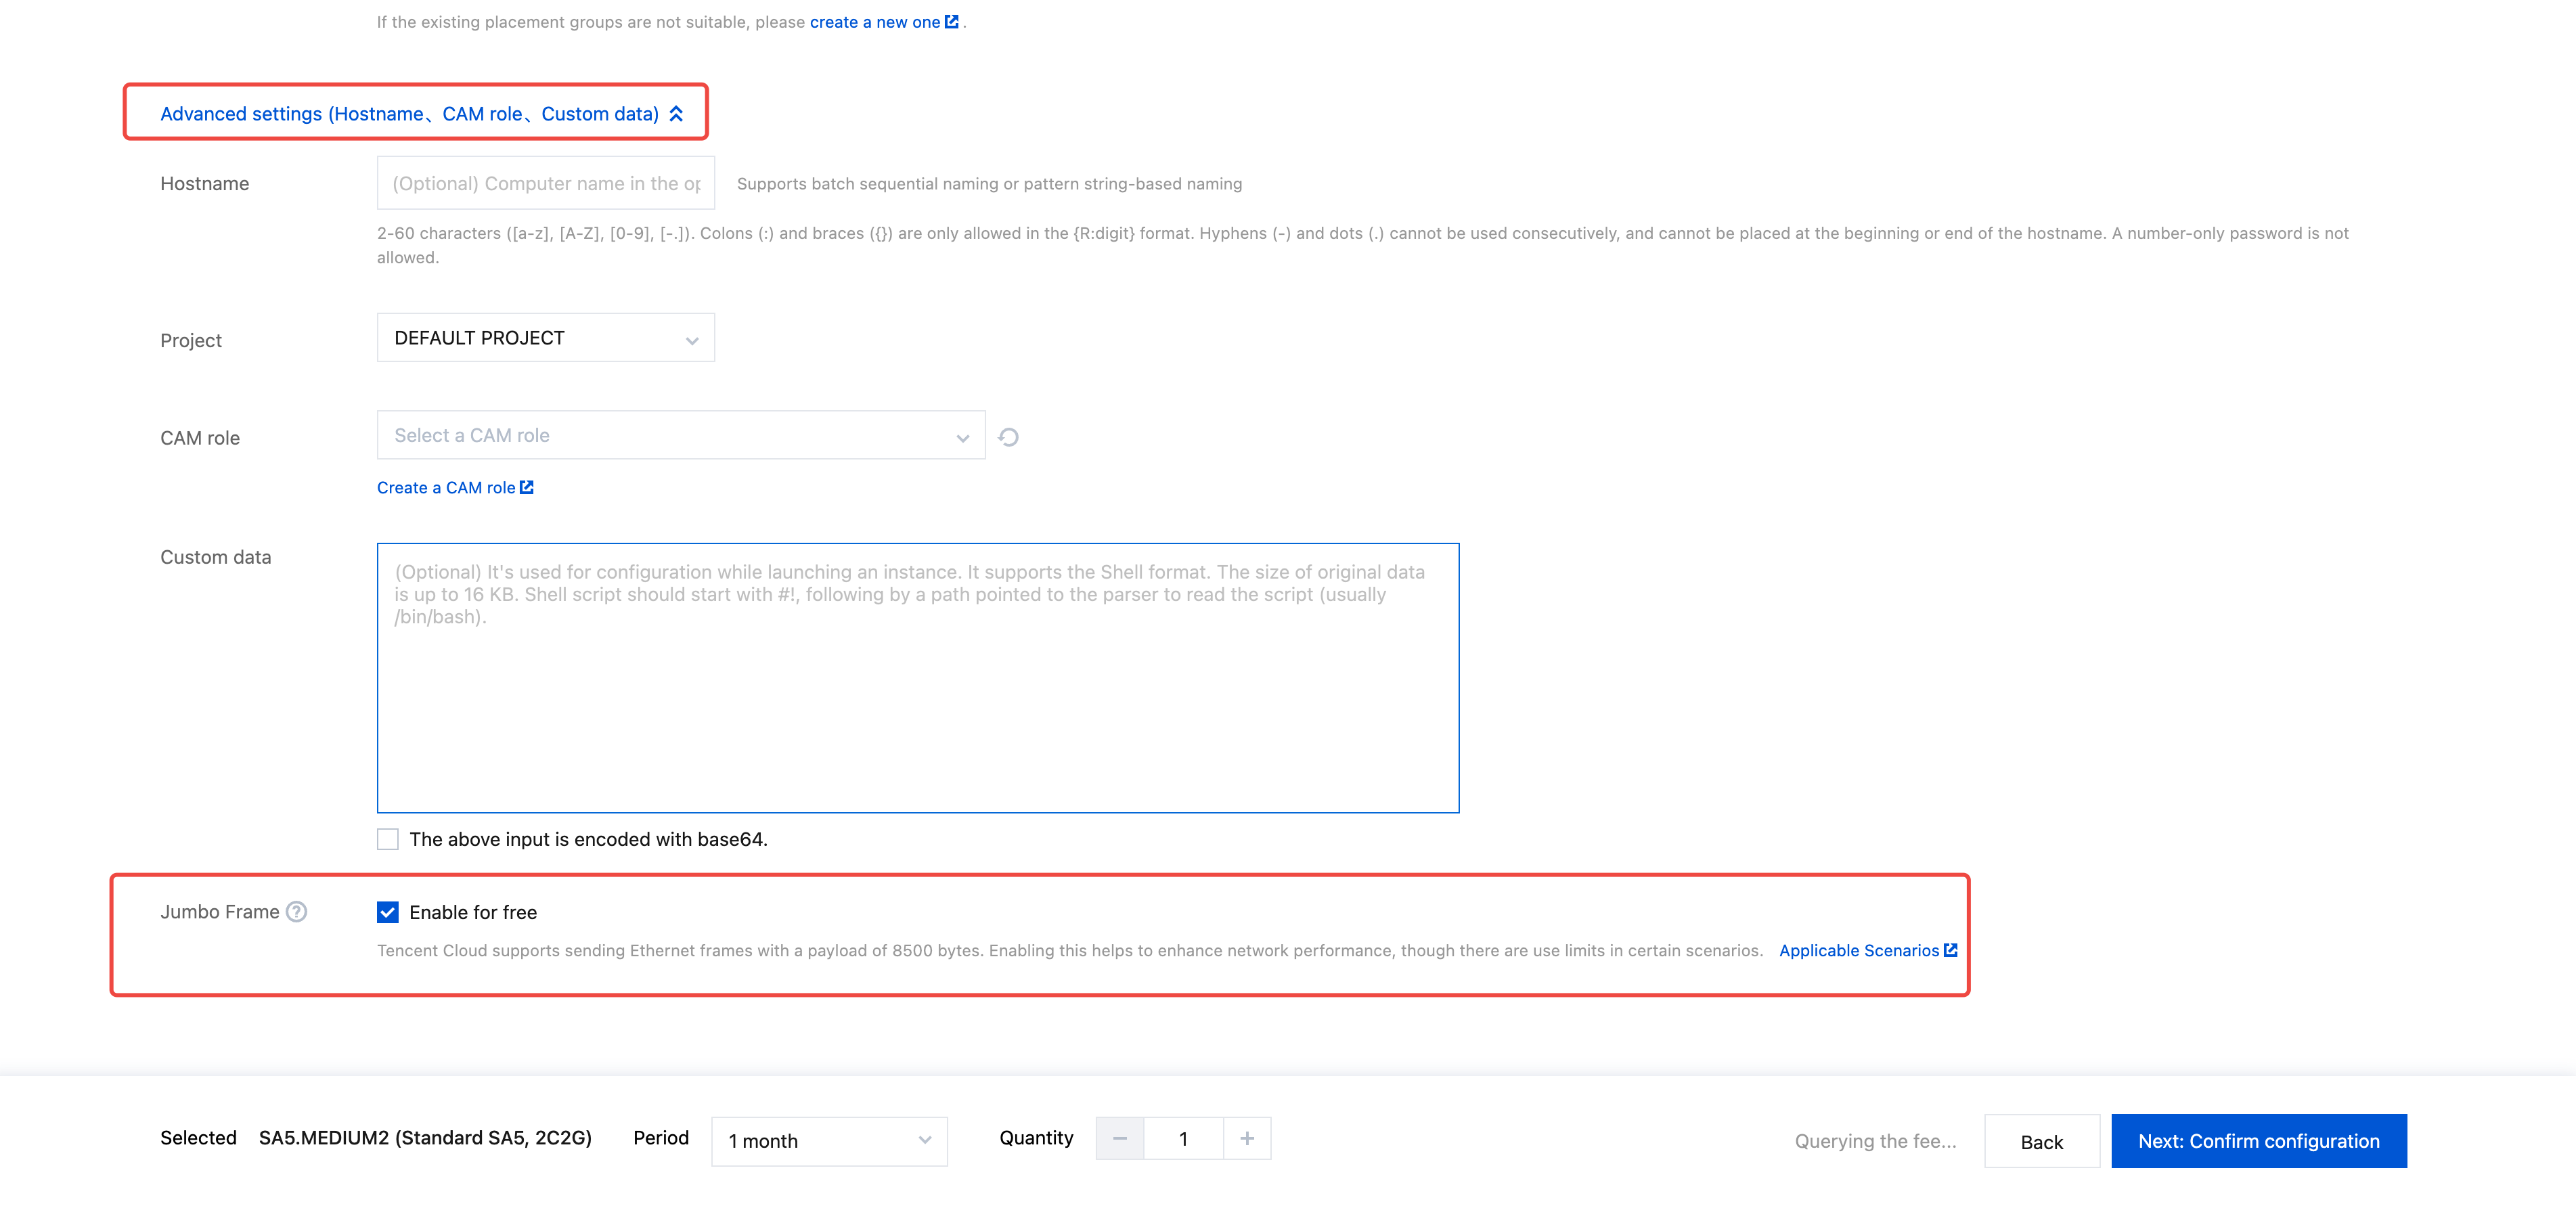This screenshot has width=2576, height=1206.
Task: Open the Project dropdown showing DEFAULT PROJECT
Action: pos(545,338)
